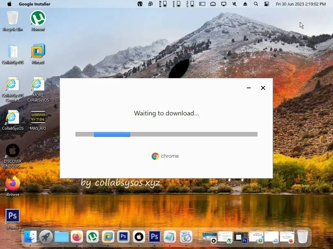This screenshot has width=333, height=249.
Task: Open dock thumbnail with uTorrent badge
Action: (225, 237)
